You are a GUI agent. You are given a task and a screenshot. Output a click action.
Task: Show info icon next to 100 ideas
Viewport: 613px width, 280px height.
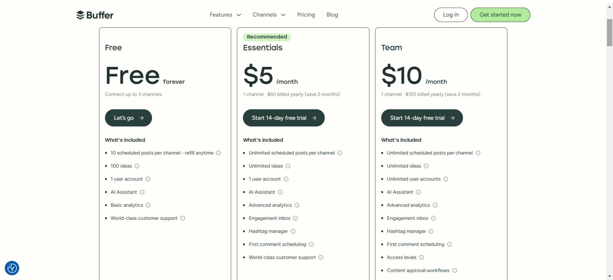click(x=137, y=166)
